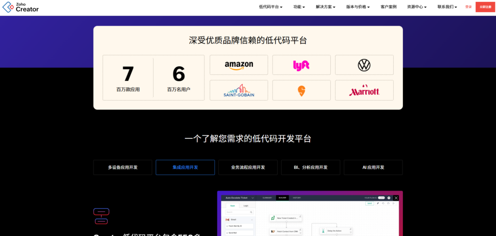The image size is (496, 236).
Task: Toggle the 'Your flow is' switch
Action: click(x=382, y=198)
